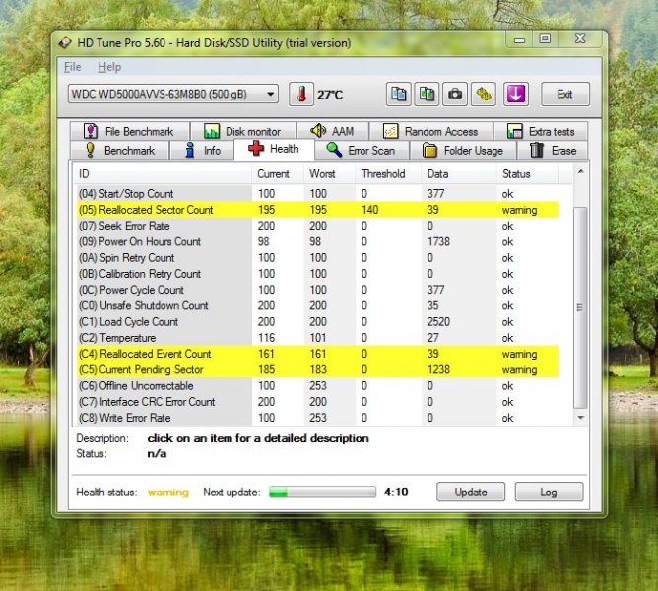Select the (09) Power On Hours Count row
This screenshot has height=591, width=658.
[x=318, y=241]
